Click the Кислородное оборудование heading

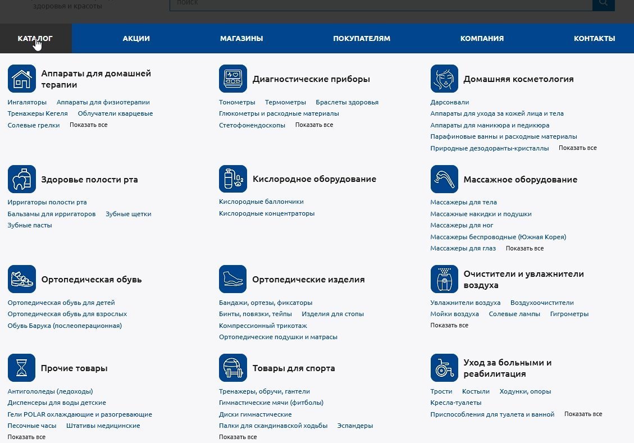(x=314, y=179)
